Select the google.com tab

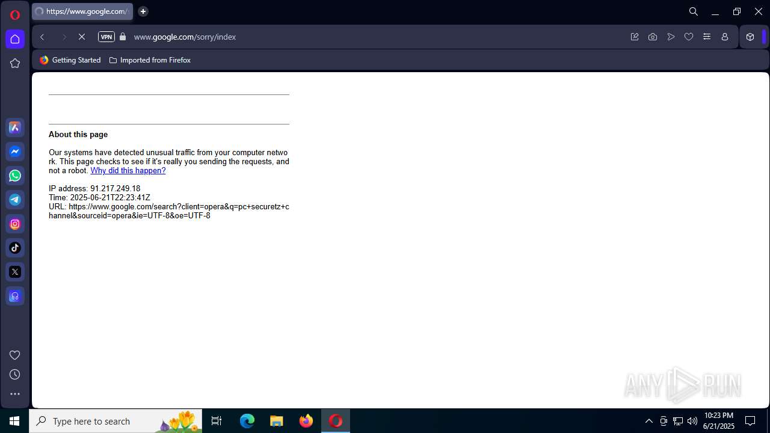[x=82, y=11]
